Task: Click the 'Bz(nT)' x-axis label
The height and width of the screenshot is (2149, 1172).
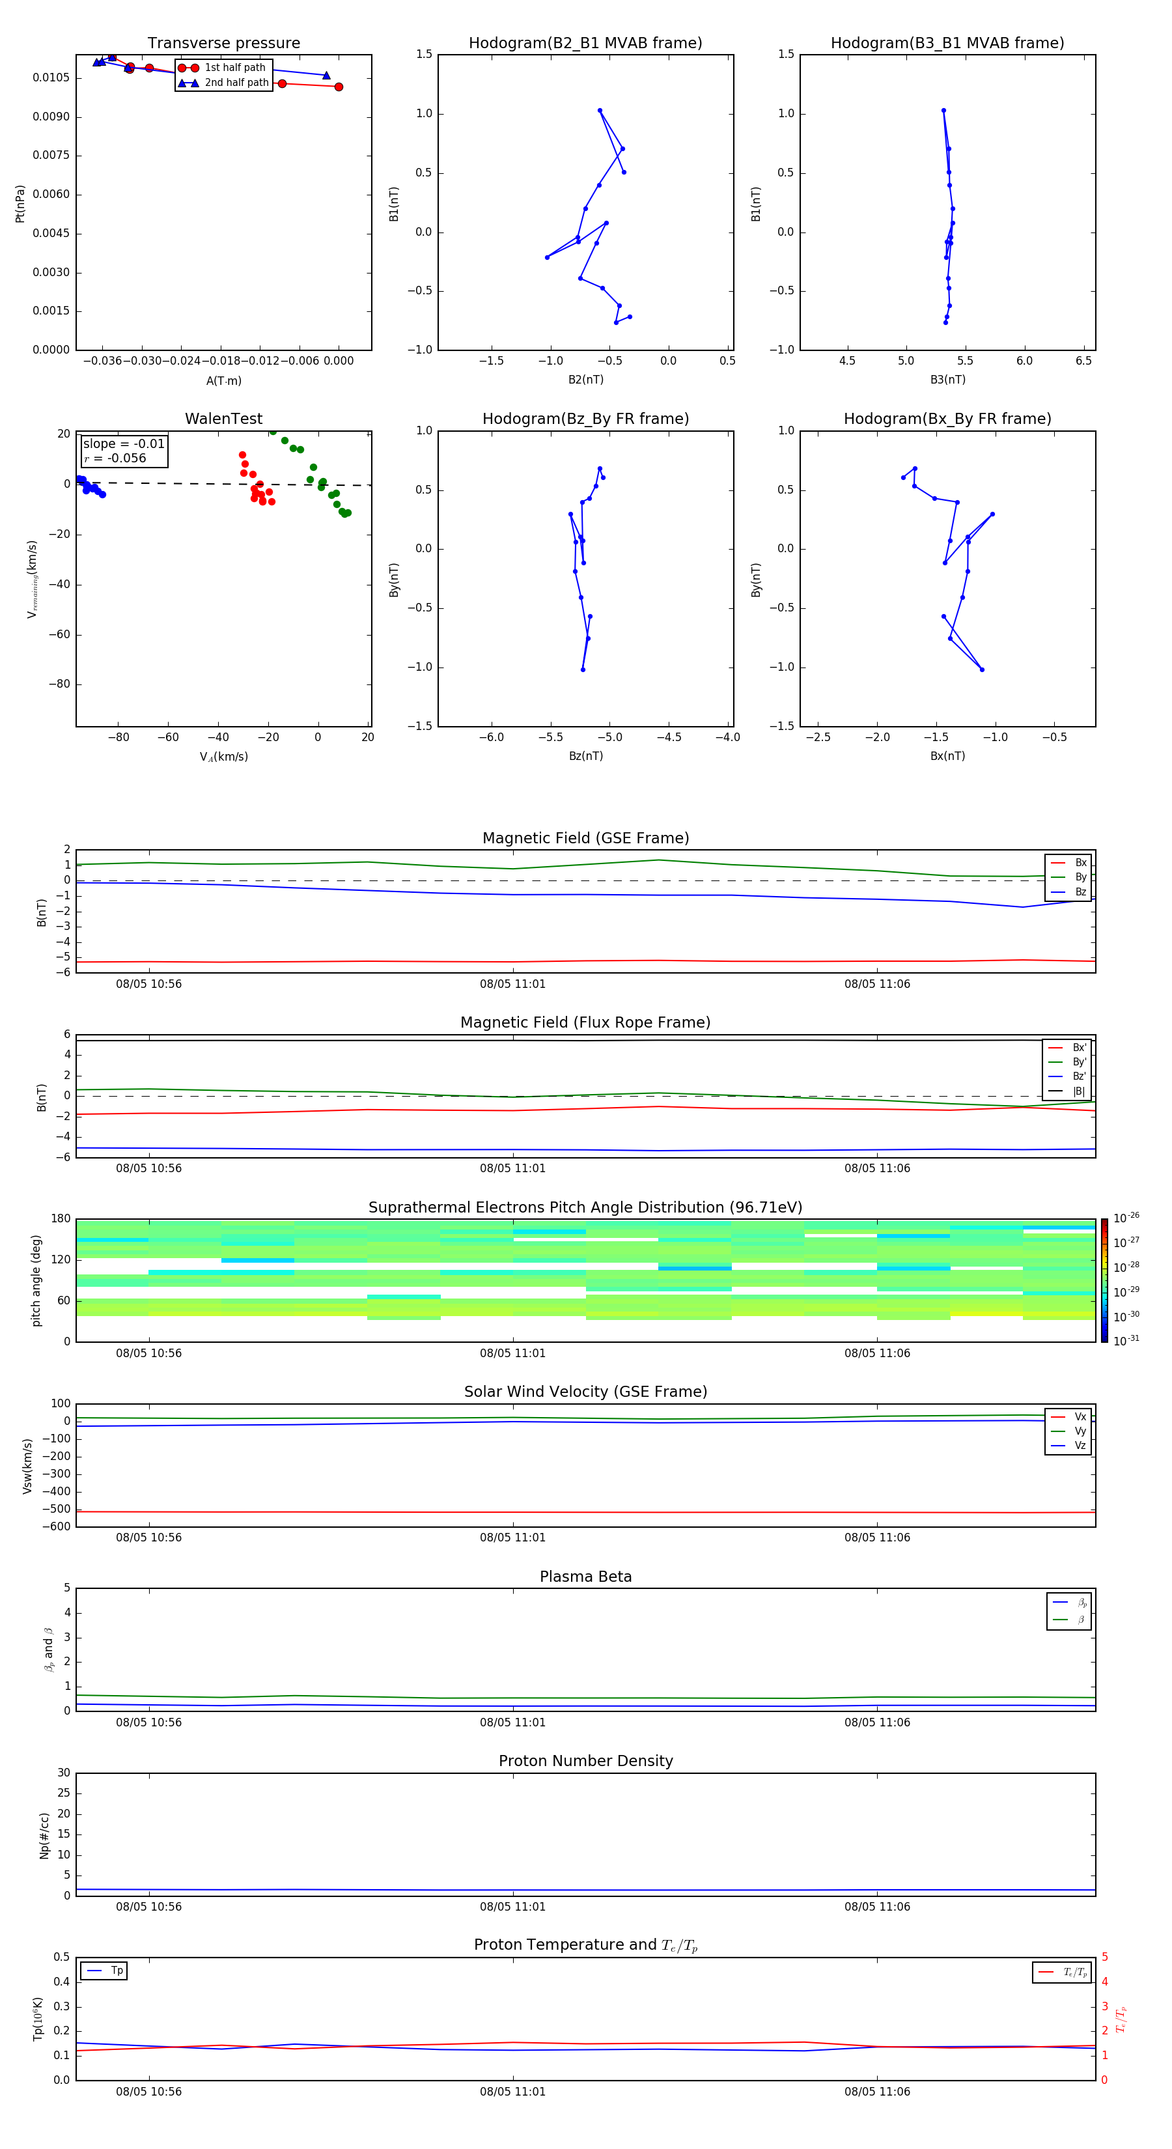Action: click(x=585, y=756)
